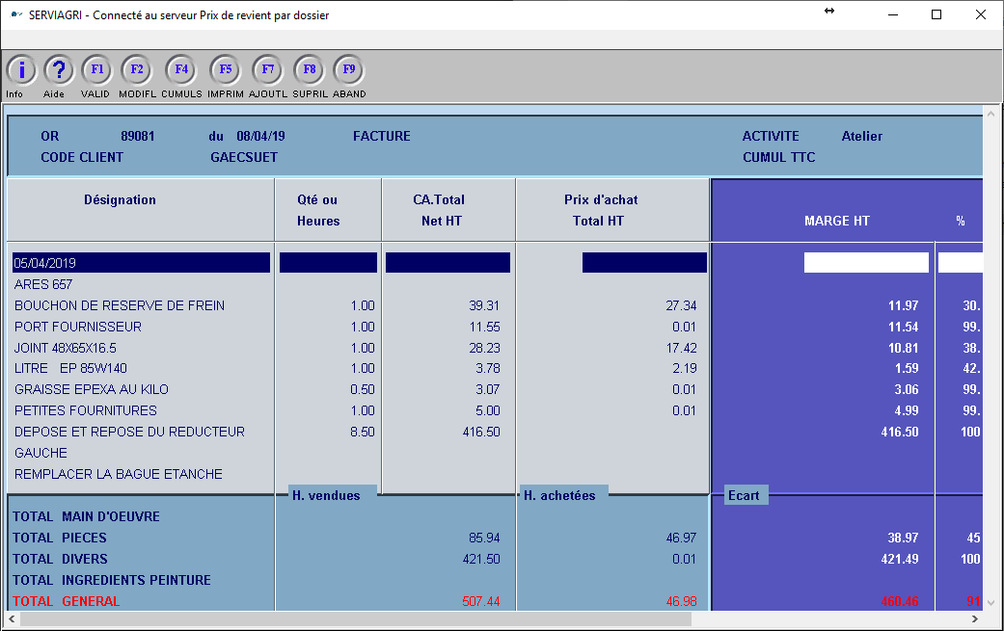Click the Désignation column header
Viewport: 1004px width, 631px height.
point(120,199)
